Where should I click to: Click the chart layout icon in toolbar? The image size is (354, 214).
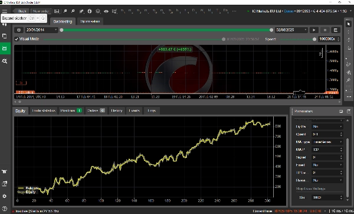[57, 11]
